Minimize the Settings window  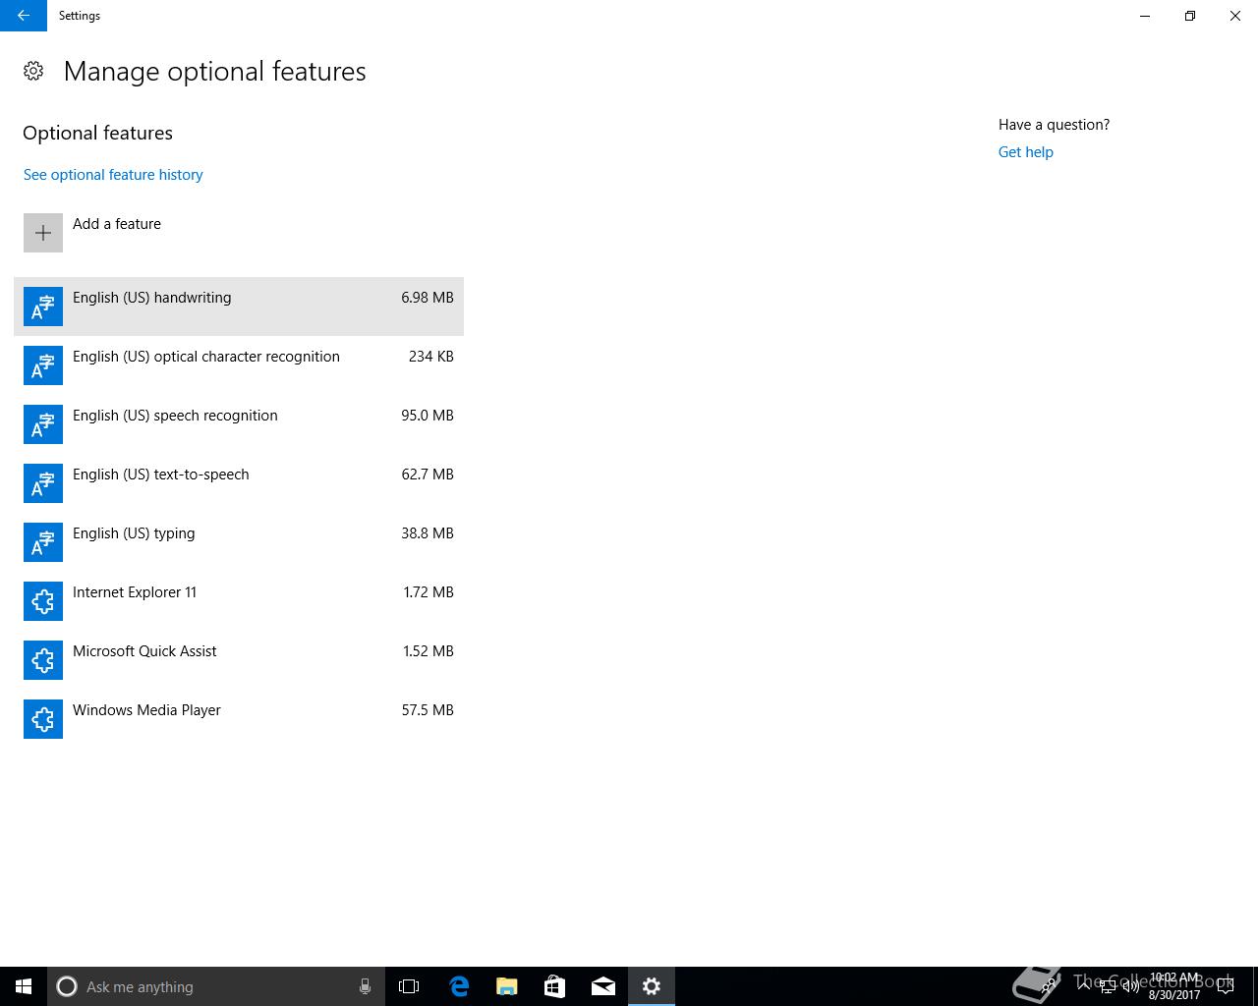tap(1145, 16)
